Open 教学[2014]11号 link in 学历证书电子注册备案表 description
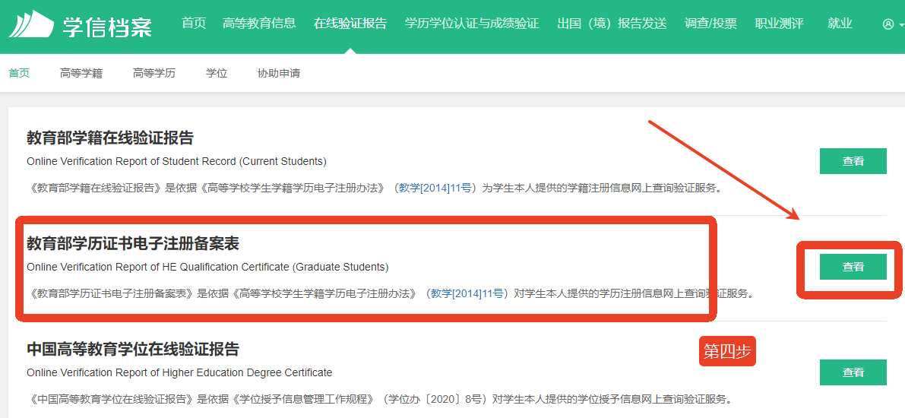The height and width of the screenshot is (418, 905). (468, 293)
